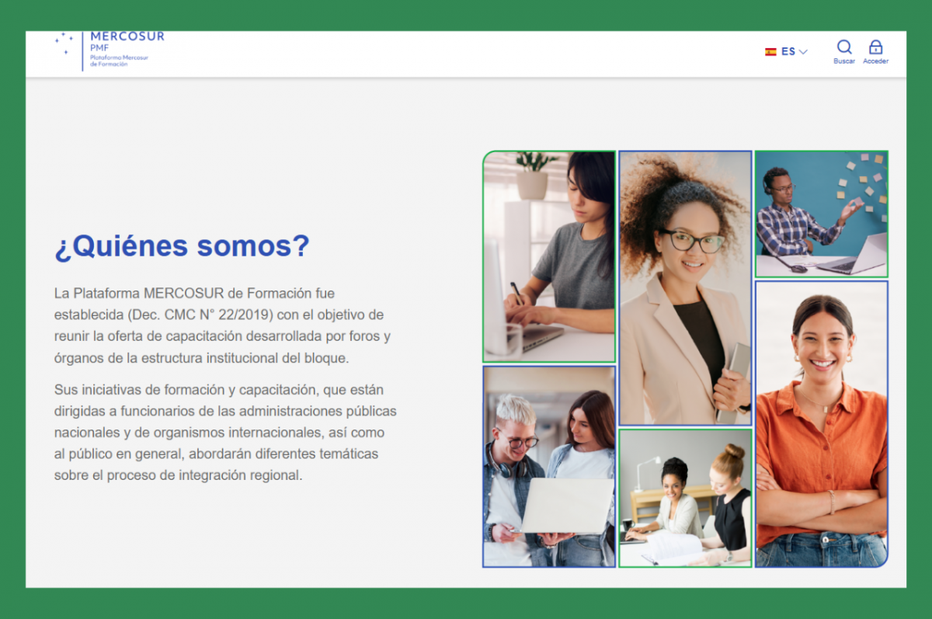Click the Acceder padlock icon
Viewport: 932px width, 619px height.
pyautogui.click(x=875, y=47)
